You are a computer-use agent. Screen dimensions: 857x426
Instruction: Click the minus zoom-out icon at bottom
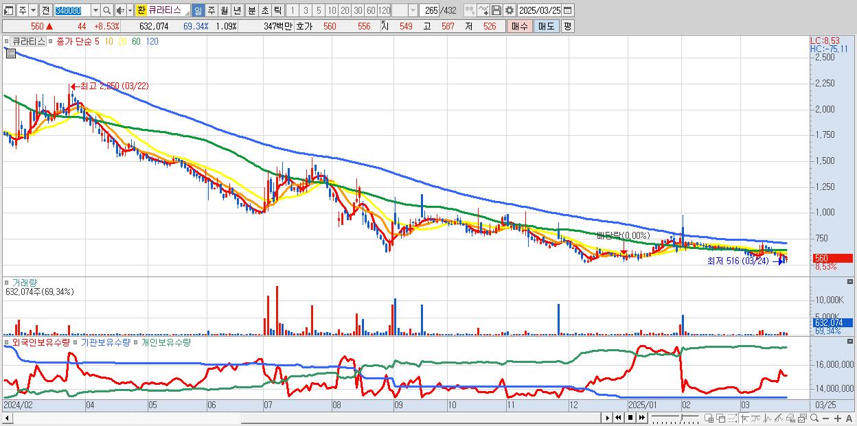click(x=825, y=418)
